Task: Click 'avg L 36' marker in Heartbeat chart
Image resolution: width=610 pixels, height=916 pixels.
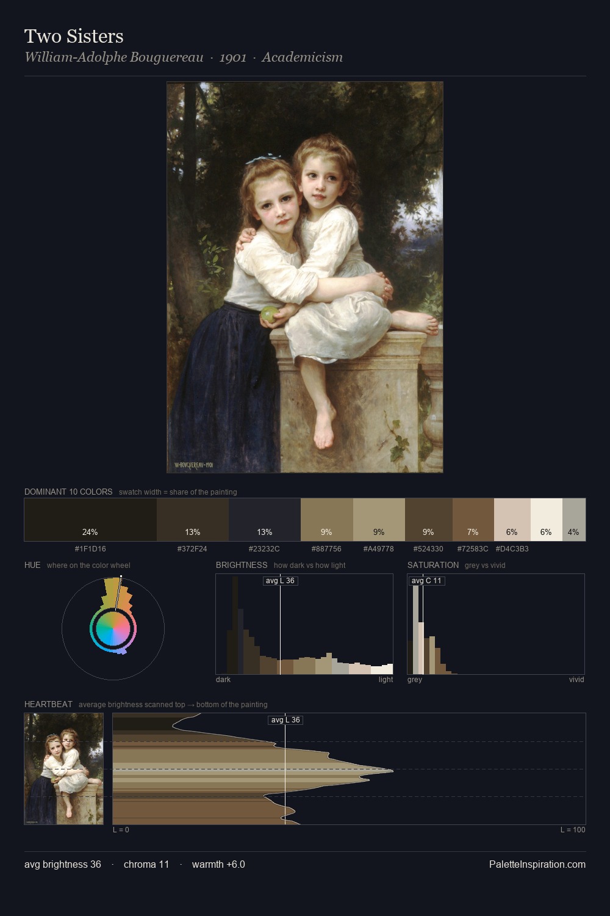Action: click(285, 720)
